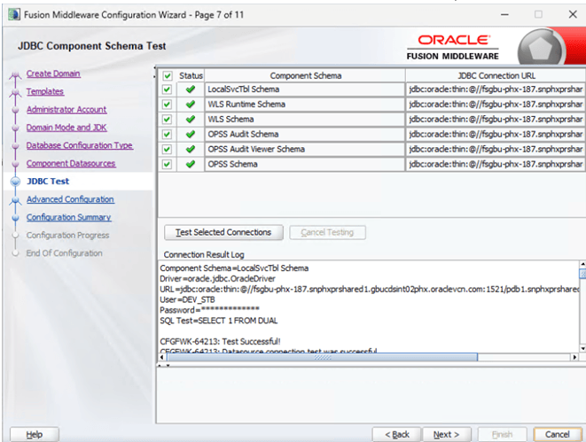Close the Configuration Wizard window
This screenshot has height=442, width=586.
[x=573, y=14]
